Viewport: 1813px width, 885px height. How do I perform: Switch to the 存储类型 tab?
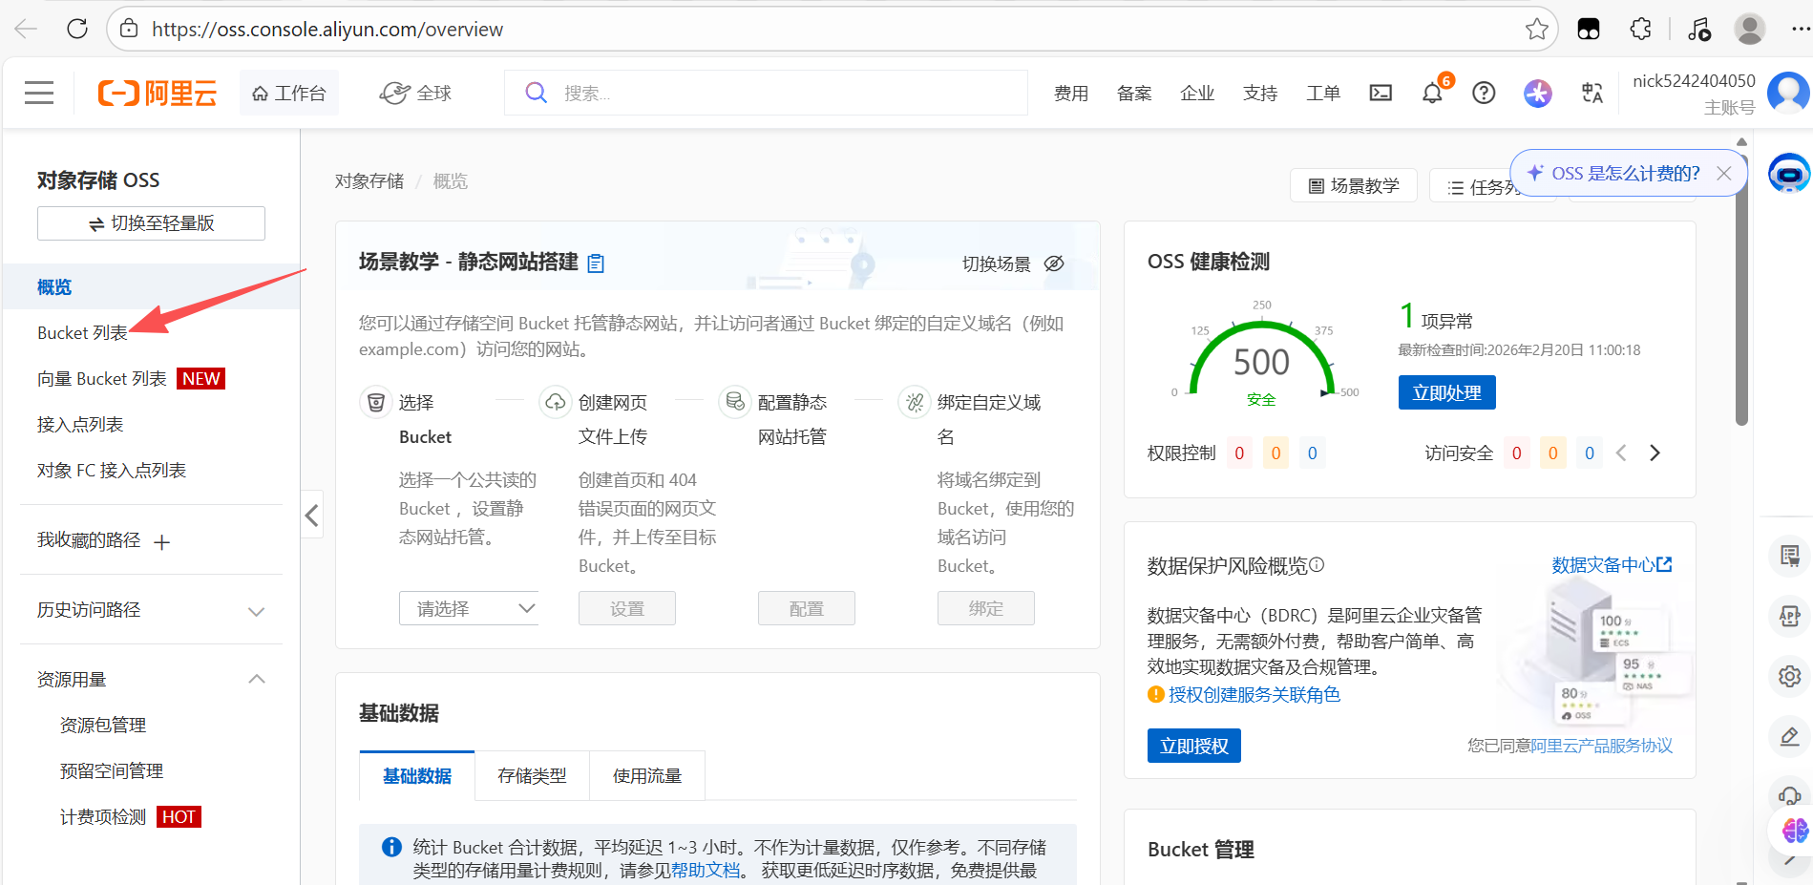[532, 776]
